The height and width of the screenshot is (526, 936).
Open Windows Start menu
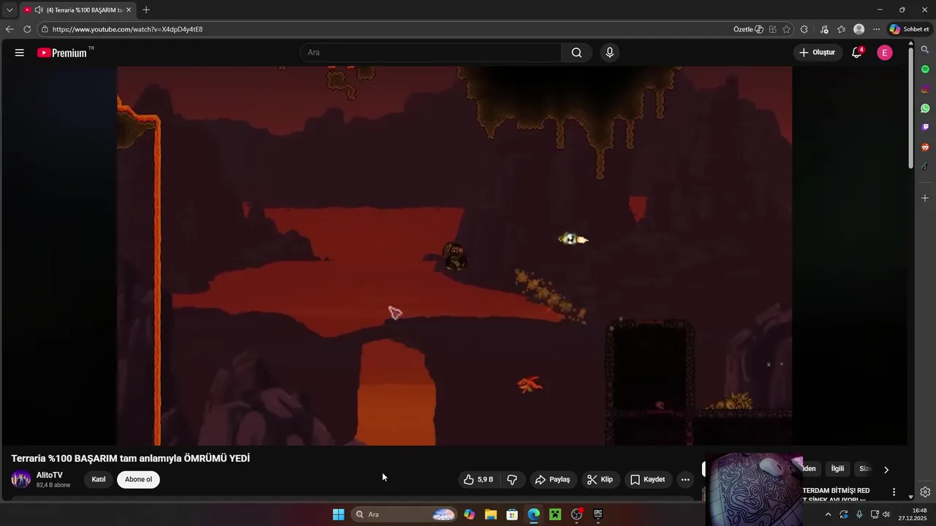tap(339, 514)
